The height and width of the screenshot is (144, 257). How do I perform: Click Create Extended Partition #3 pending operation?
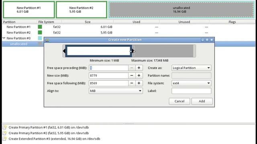[54, 139]
